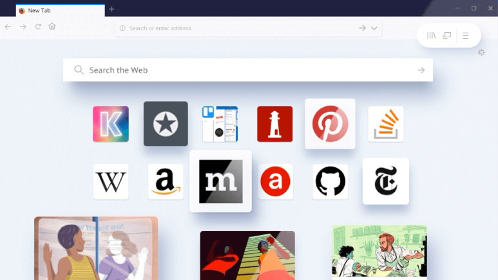The height and width of the screenshot is (280, 498).
Task: Reload the page with the refresh icon
Action: [x=38, y=26]
